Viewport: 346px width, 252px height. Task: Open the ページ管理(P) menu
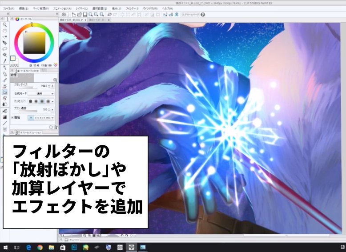click(x=40, y=8)
